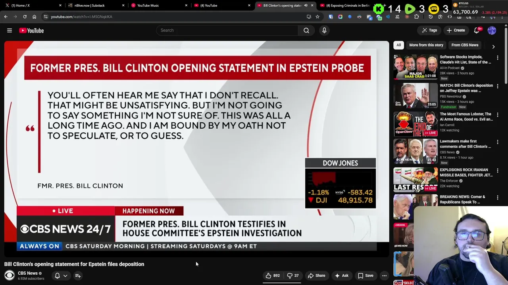Viewport: 508px width, 285px height.
Task: Select the All filter chip
Action: pyautogui.click(x=398, y=45)
